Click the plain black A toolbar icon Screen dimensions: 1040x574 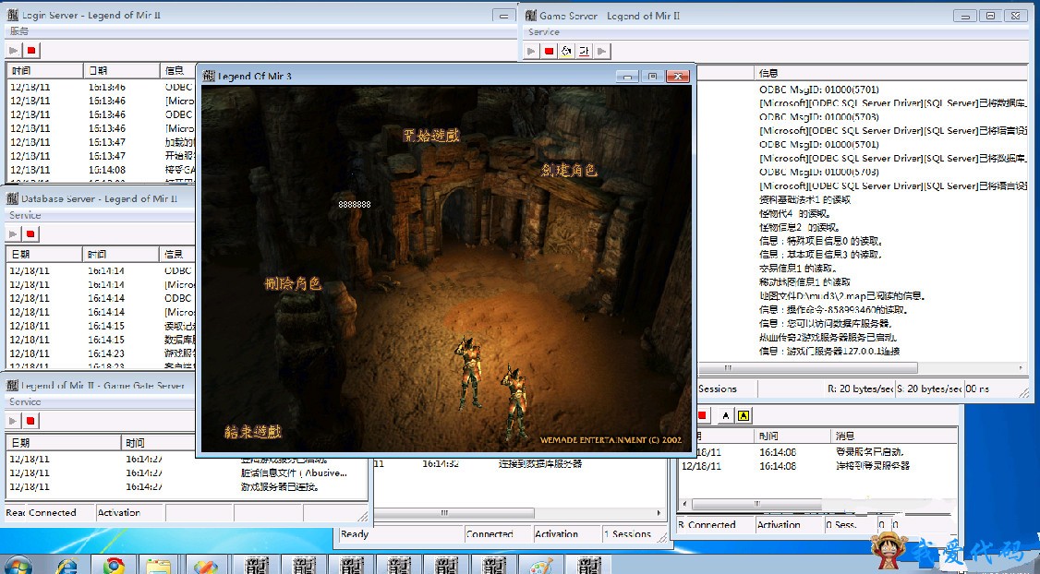coord(726,415)
